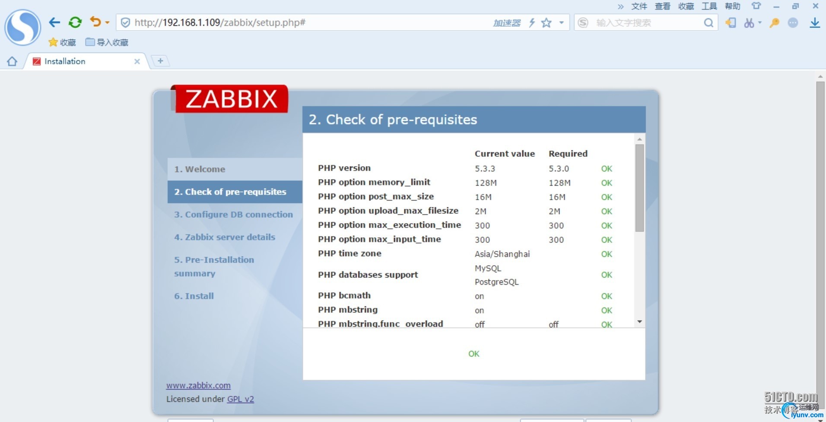Open the downloads arrow icon
This screenshot has height=422, width=826.
(x=815, y=22)
